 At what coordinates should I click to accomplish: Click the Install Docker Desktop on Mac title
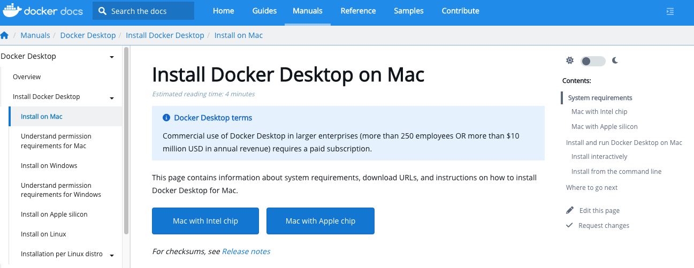[x=288, y=74]
